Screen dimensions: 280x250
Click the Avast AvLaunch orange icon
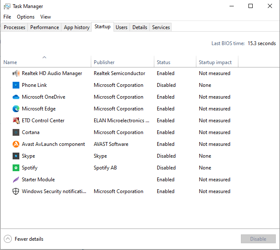pos(16,144)
